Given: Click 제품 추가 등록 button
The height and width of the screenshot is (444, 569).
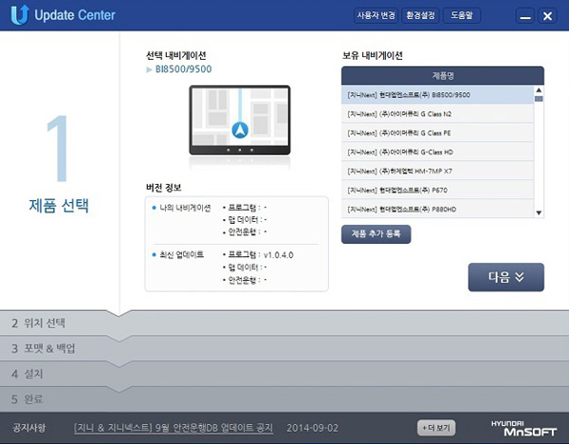Looking at the screenshot, I should 376,234.
